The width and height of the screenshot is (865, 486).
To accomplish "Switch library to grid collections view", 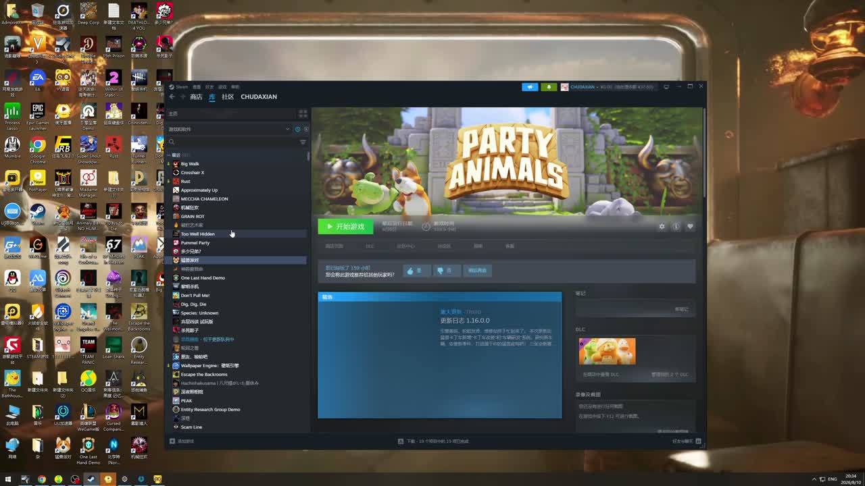I will click(303, 113).
